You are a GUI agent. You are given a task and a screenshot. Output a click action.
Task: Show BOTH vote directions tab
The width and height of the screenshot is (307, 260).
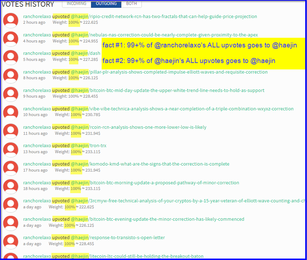(x=132, y=4)
